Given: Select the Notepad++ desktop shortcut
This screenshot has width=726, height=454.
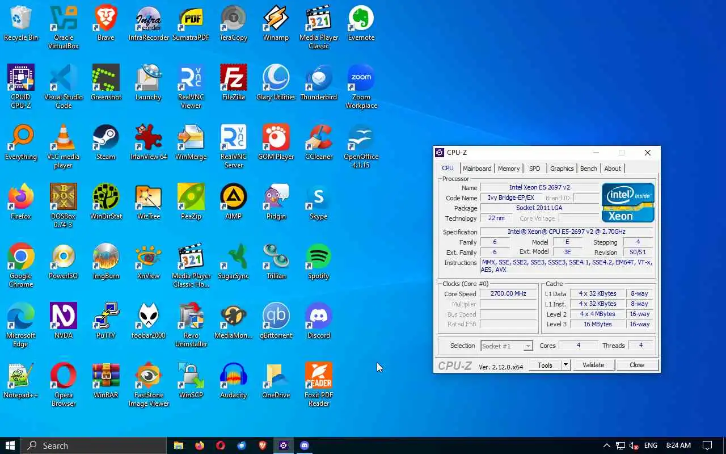Looking at the screenshot, I should [21, 380].
